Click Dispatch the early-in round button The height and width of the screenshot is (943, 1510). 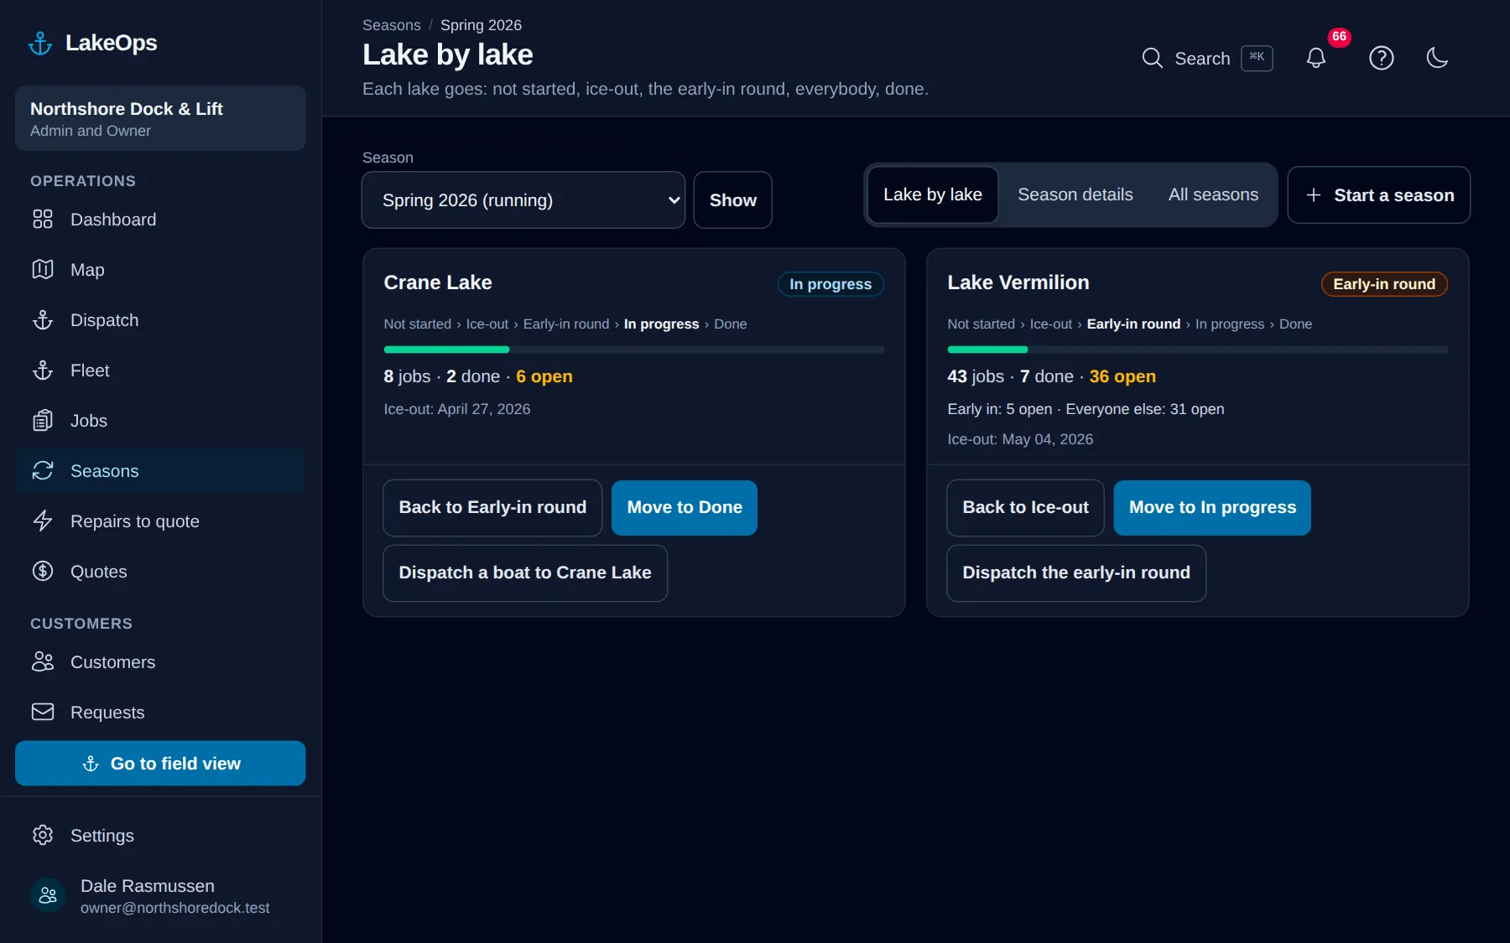[1076, 573]
